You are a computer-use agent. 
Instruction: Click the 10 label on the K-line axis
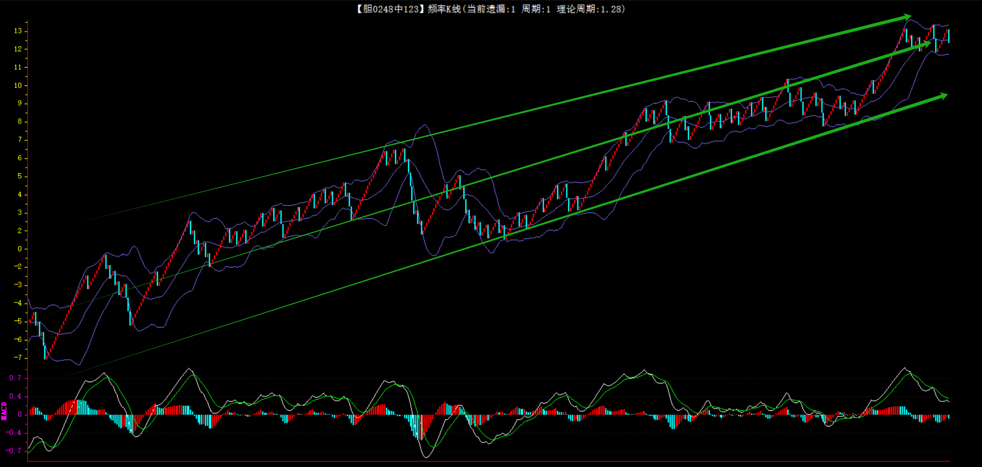18,85
